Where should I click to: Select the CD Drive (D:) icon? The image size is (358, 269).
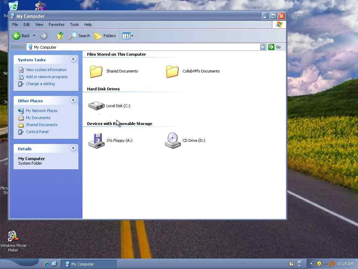click(x=173, y=141)
